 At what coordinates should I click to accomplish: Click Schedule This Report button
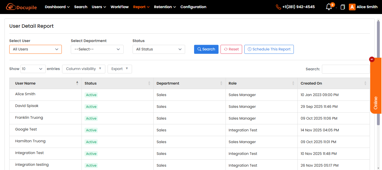(269, 49)
